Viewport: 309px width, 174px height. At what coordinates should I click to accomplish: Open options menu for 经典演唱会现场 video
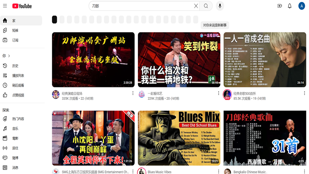(x=133, y=93)
